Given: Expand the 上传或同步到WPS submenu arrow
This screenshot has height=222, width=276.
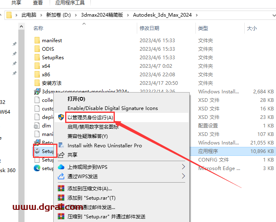Looking at the screenshot, I should click(x=183, y=167).
